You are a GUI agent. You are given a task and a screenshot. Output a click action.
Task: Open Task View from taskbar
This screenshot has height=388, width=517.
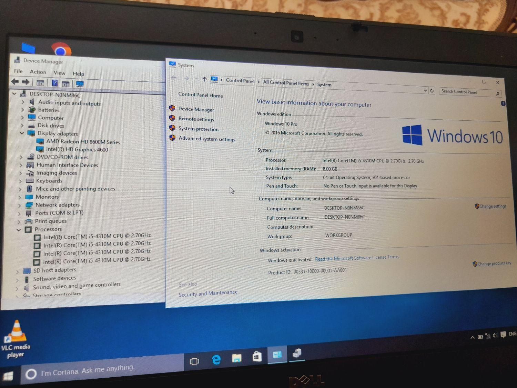point(194,361)
